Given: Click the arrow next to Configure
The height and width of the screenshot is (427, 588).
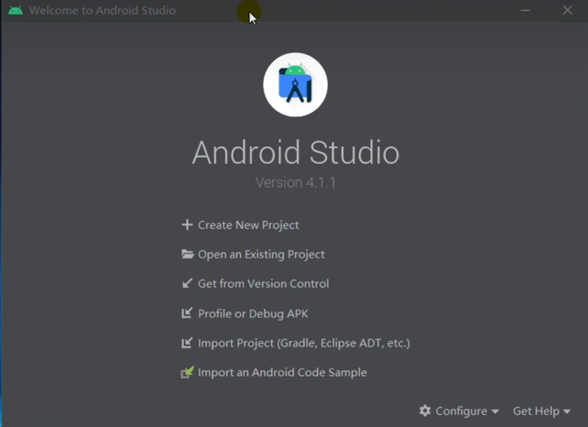Looking at the screenshot, I should pos(495,412).
